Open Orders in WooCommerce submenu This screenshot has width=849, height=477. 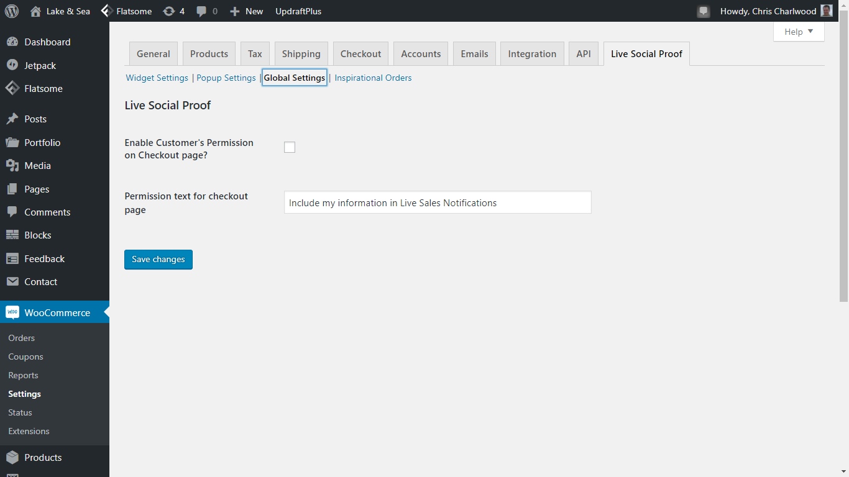pyautogui.click(x=21, y=338)
